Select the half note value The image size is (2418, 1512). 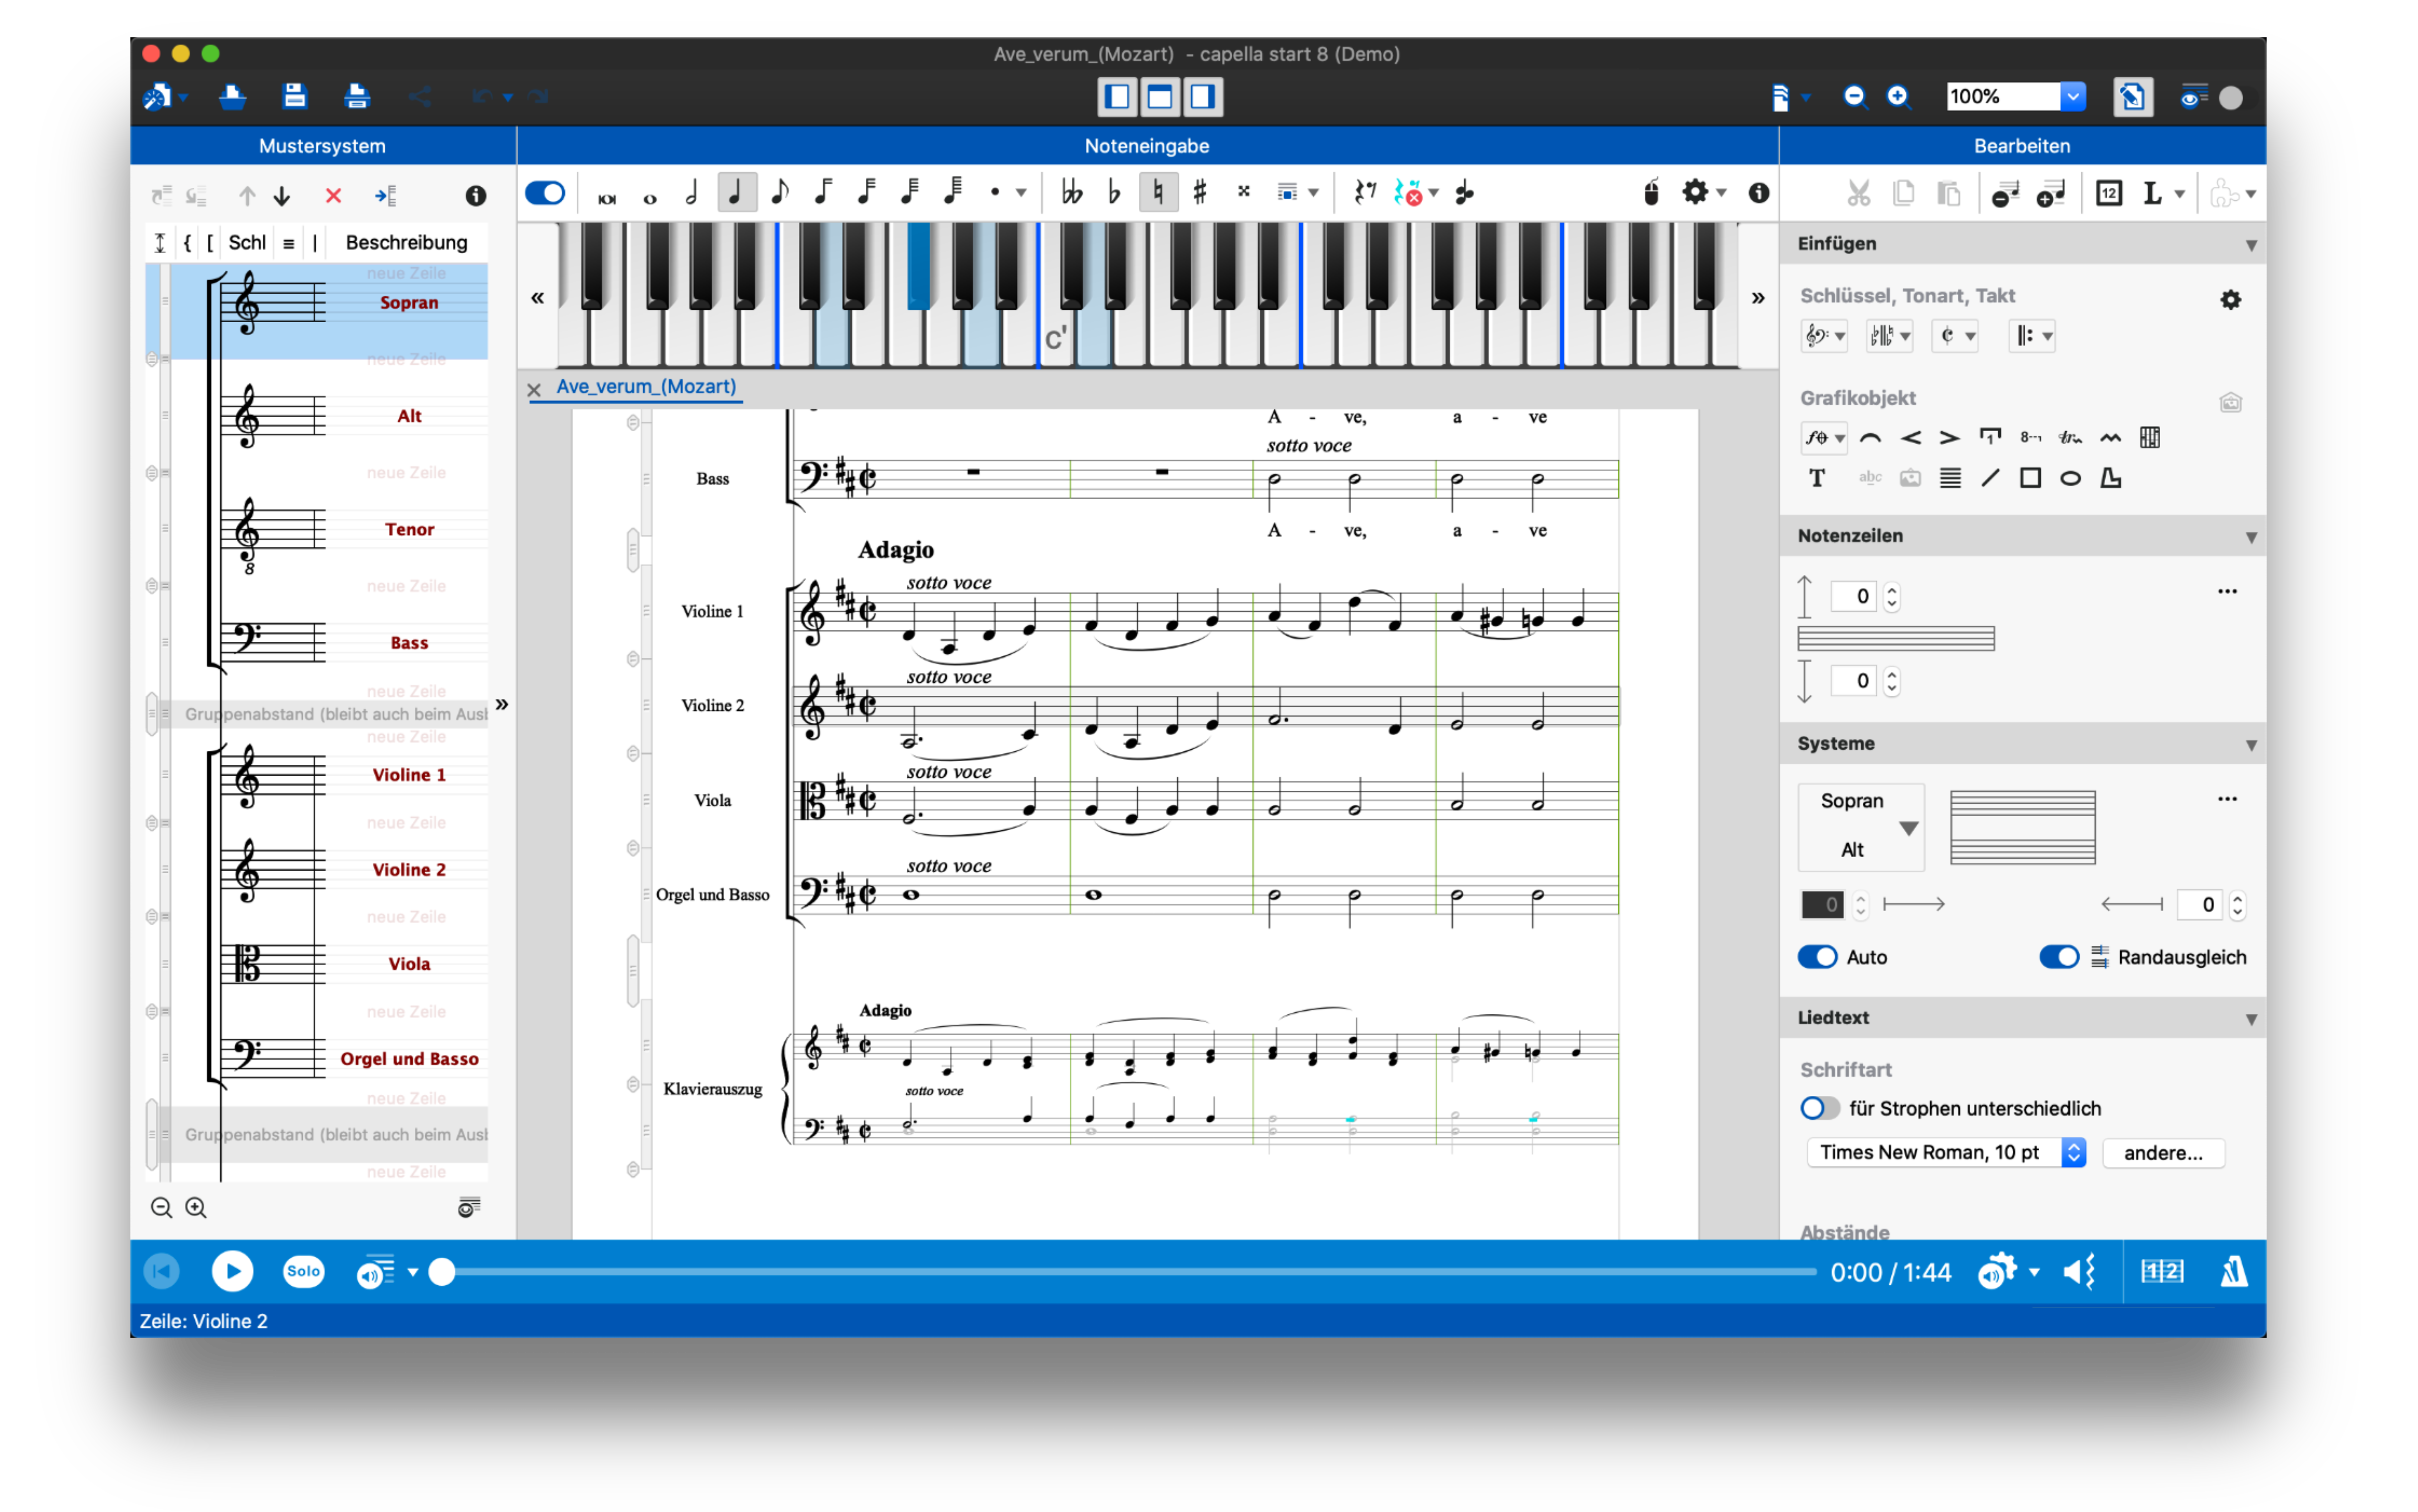click(692, 192)
